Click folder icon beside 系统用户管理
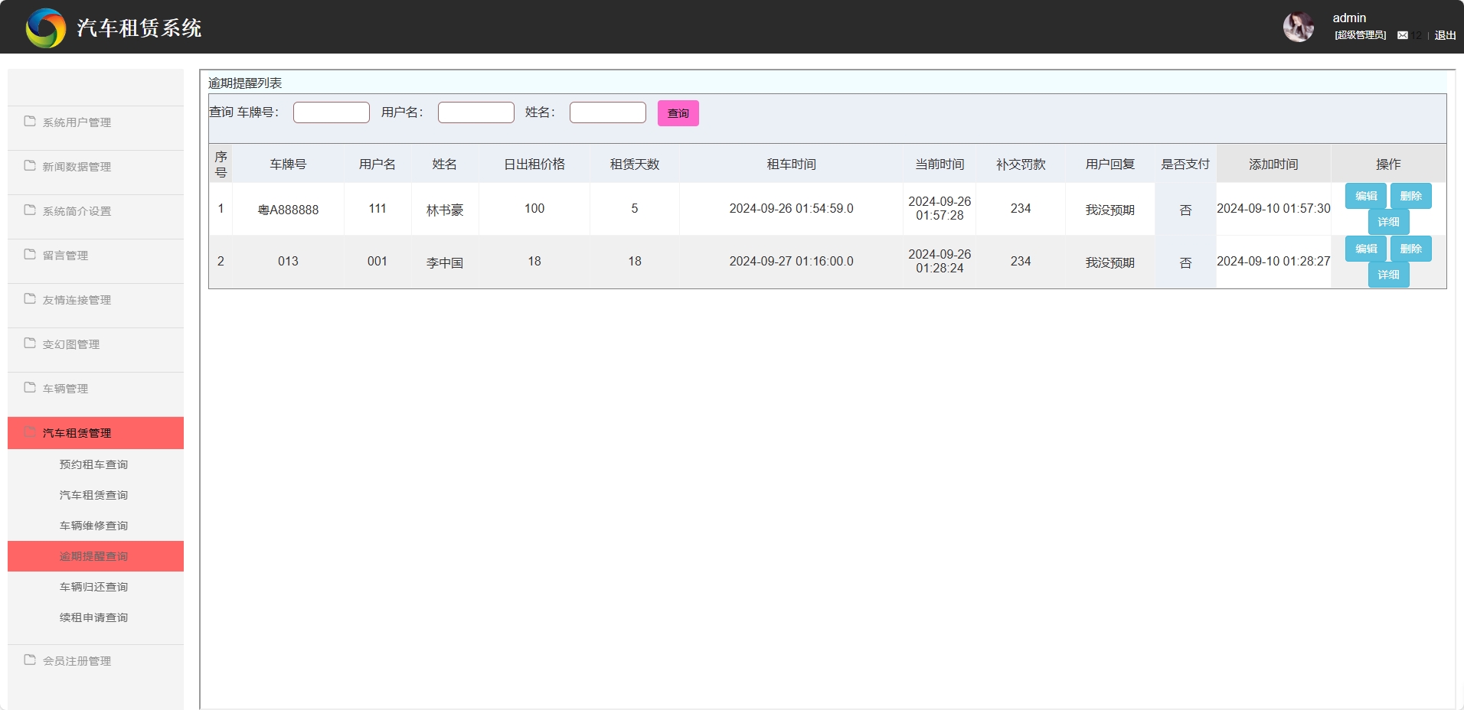This screenshot has height=710, width=1464. [x=30, y=122]
